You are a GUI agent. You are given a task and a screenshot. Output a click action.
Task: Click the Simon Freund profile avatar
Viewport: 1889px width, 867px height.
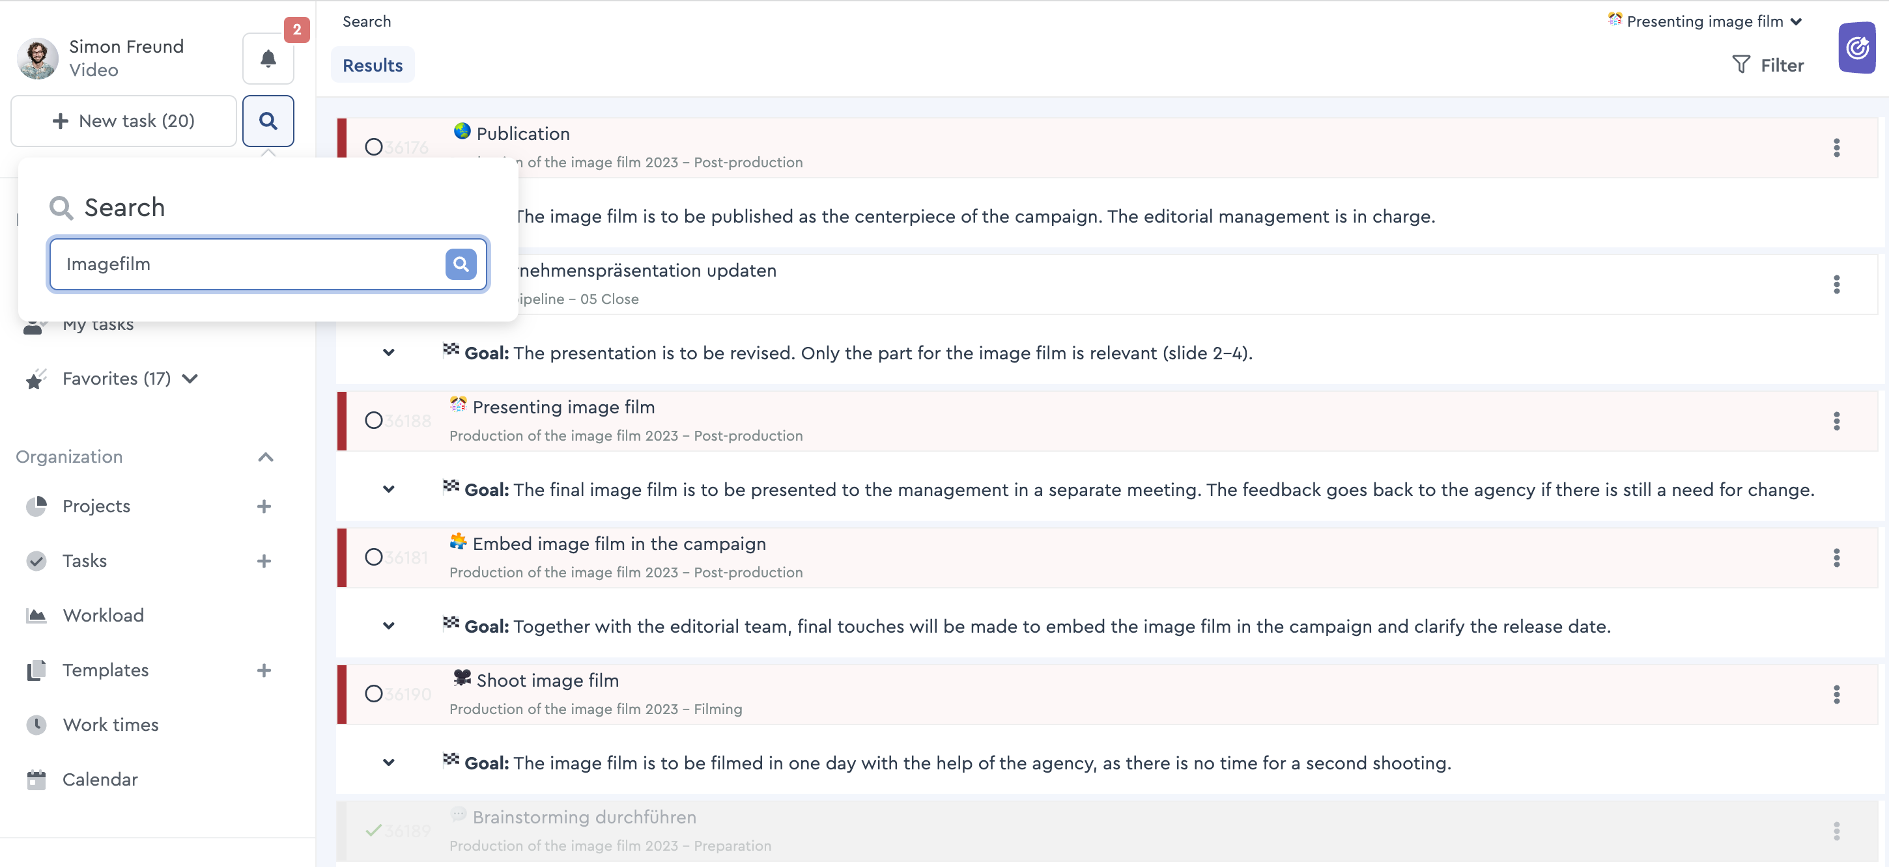[37, 58]
